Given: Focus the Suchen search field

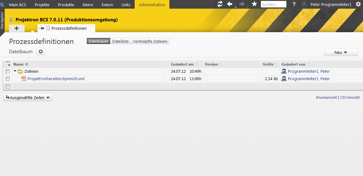Looking at the screenshot, I should pos(274,4).
